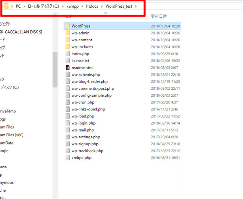Click the wp-config-sample.php file icon

68,95
